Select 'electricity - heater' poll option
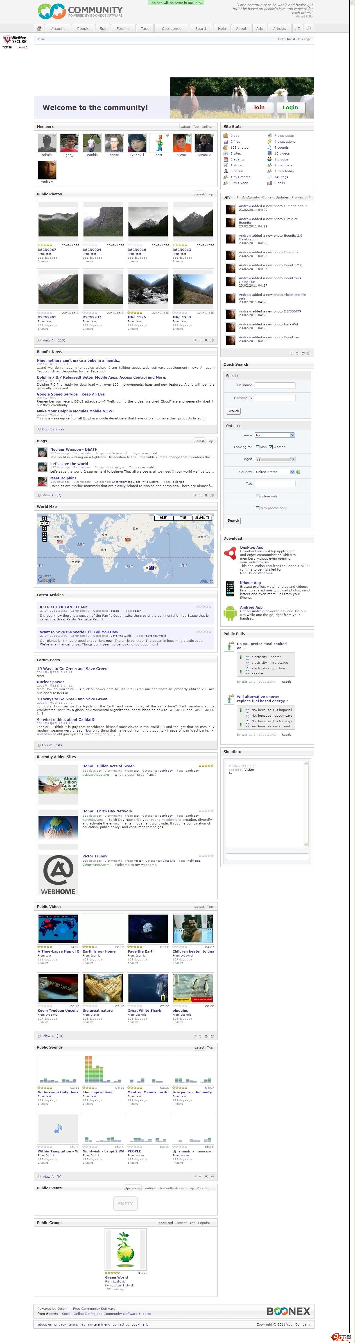The image size is (355, 1343). 247,657
